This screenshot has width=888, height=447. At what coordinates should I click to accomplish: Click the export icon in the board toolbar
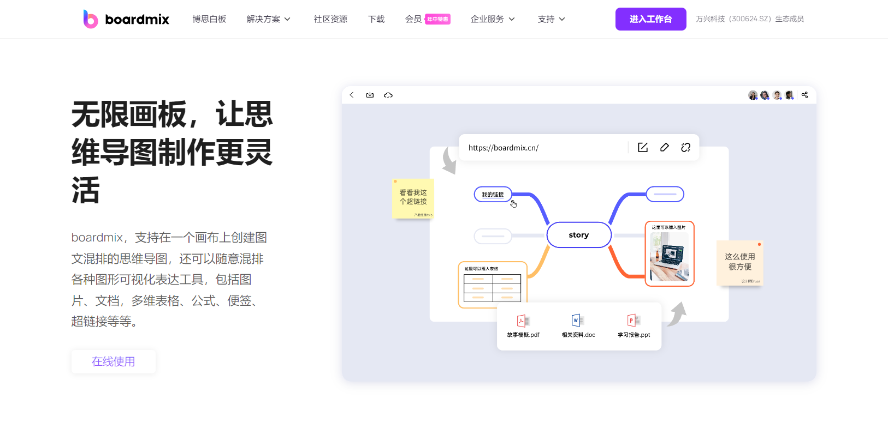[370, 95]
